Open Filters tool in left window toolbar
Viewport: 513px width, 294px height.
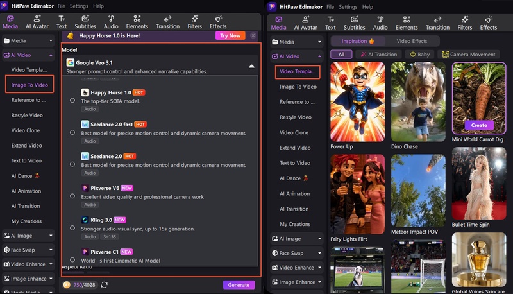click(x=194, y=22)
